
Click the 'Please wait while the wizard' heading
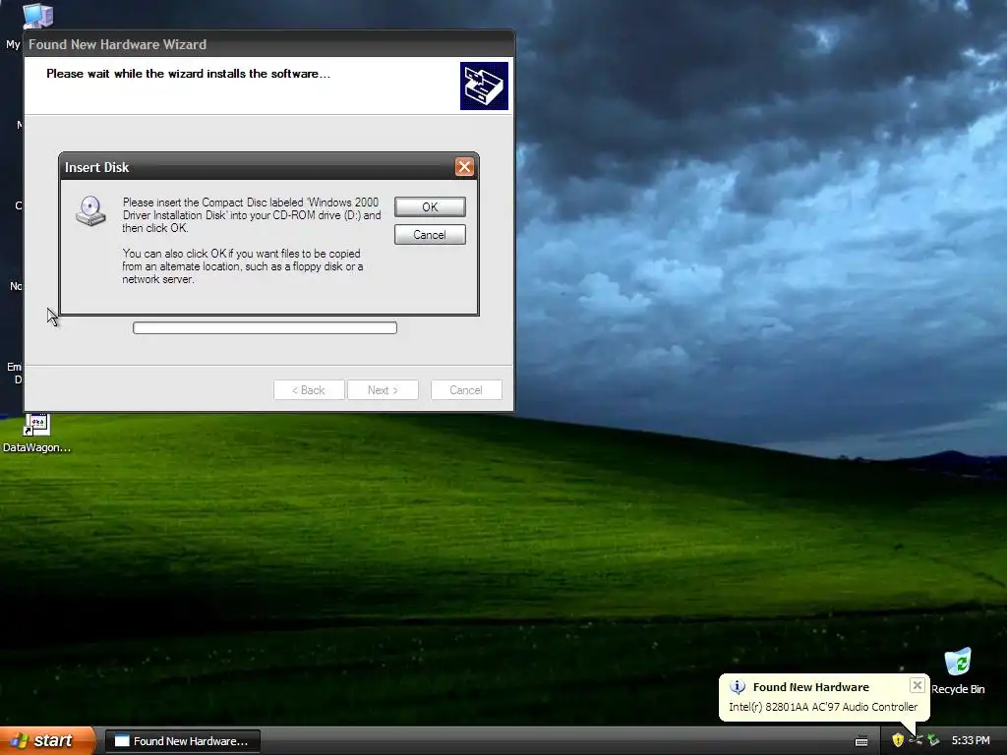(x=188, y=74)
